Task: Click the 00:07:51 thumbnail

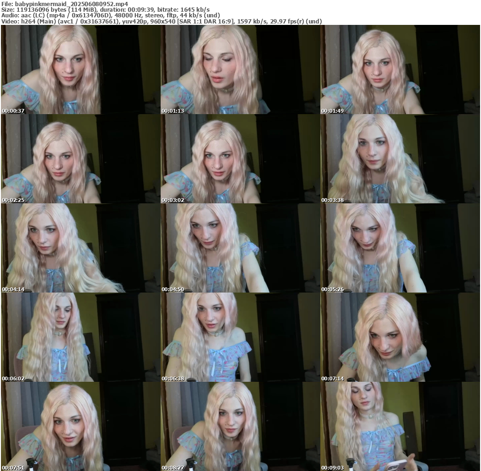Action: click(x=81, y=426)
